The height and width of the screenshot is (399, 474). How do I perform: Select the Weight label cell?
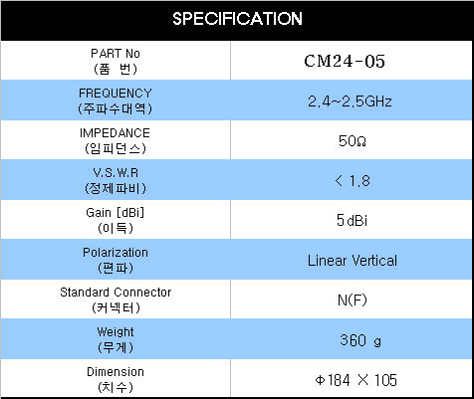click(x=116, y=339)
